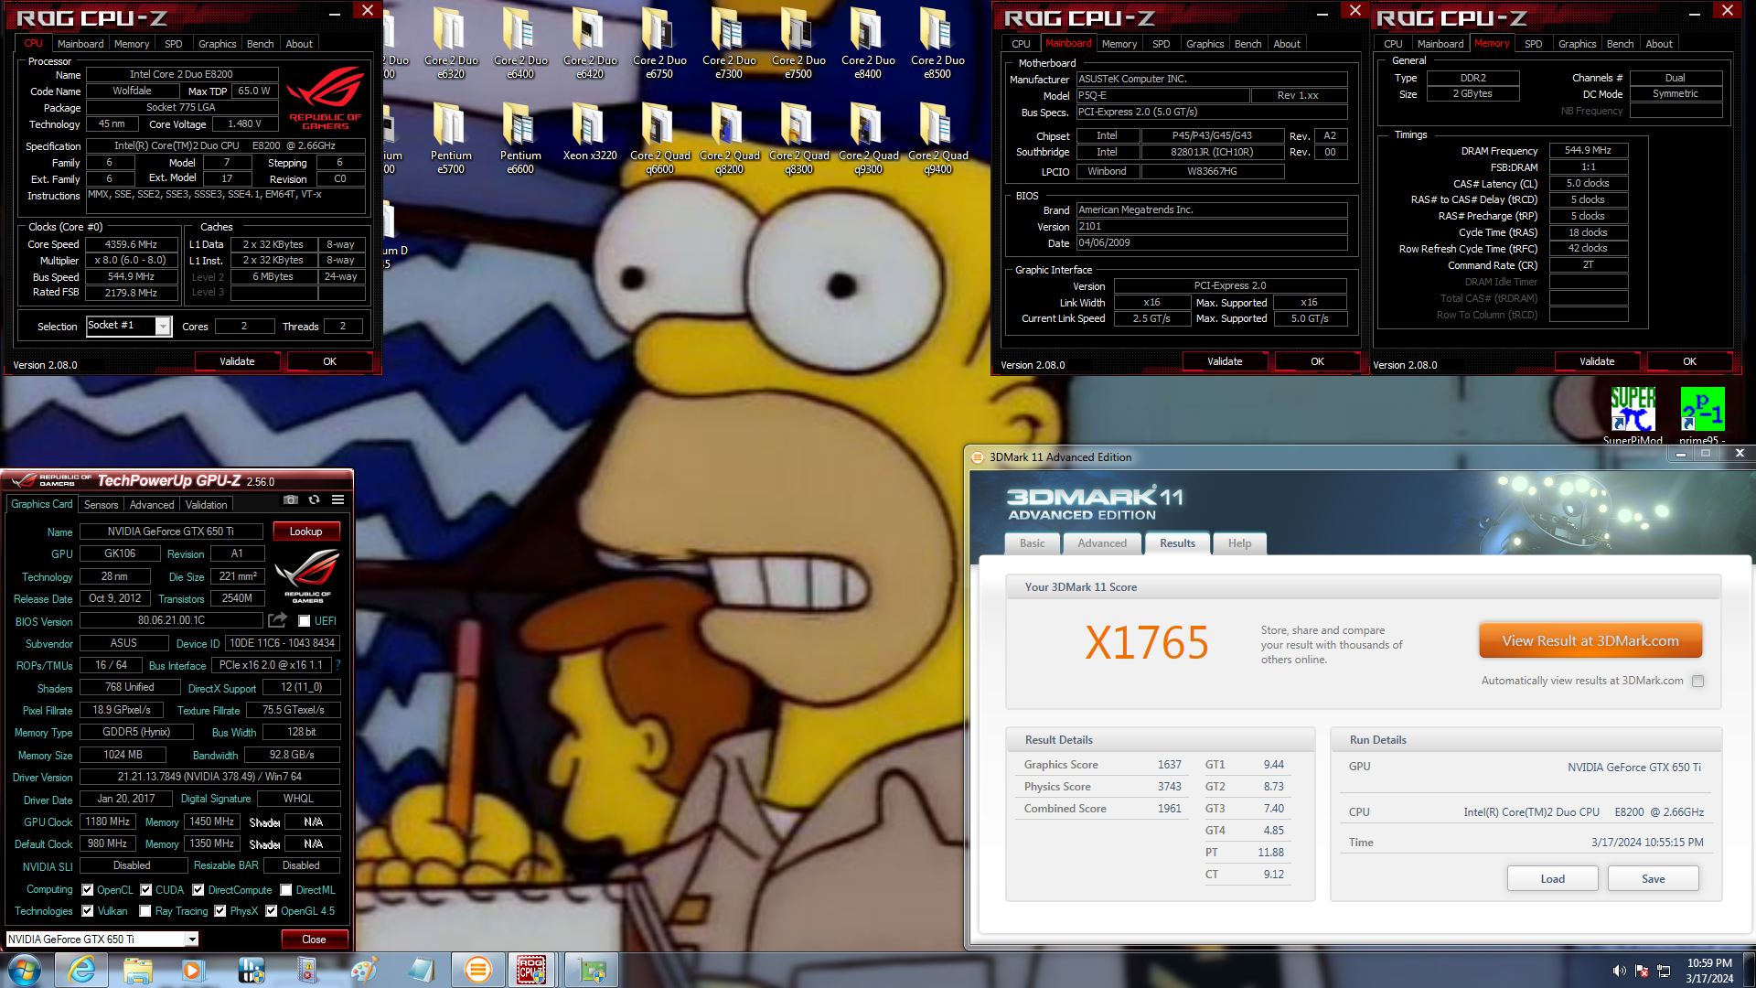Open the Core 2 Quad q9400 folder

click(x=937, y=137)
